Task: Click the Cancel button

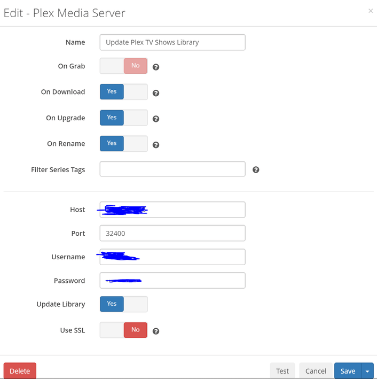Action: [316, 371]
